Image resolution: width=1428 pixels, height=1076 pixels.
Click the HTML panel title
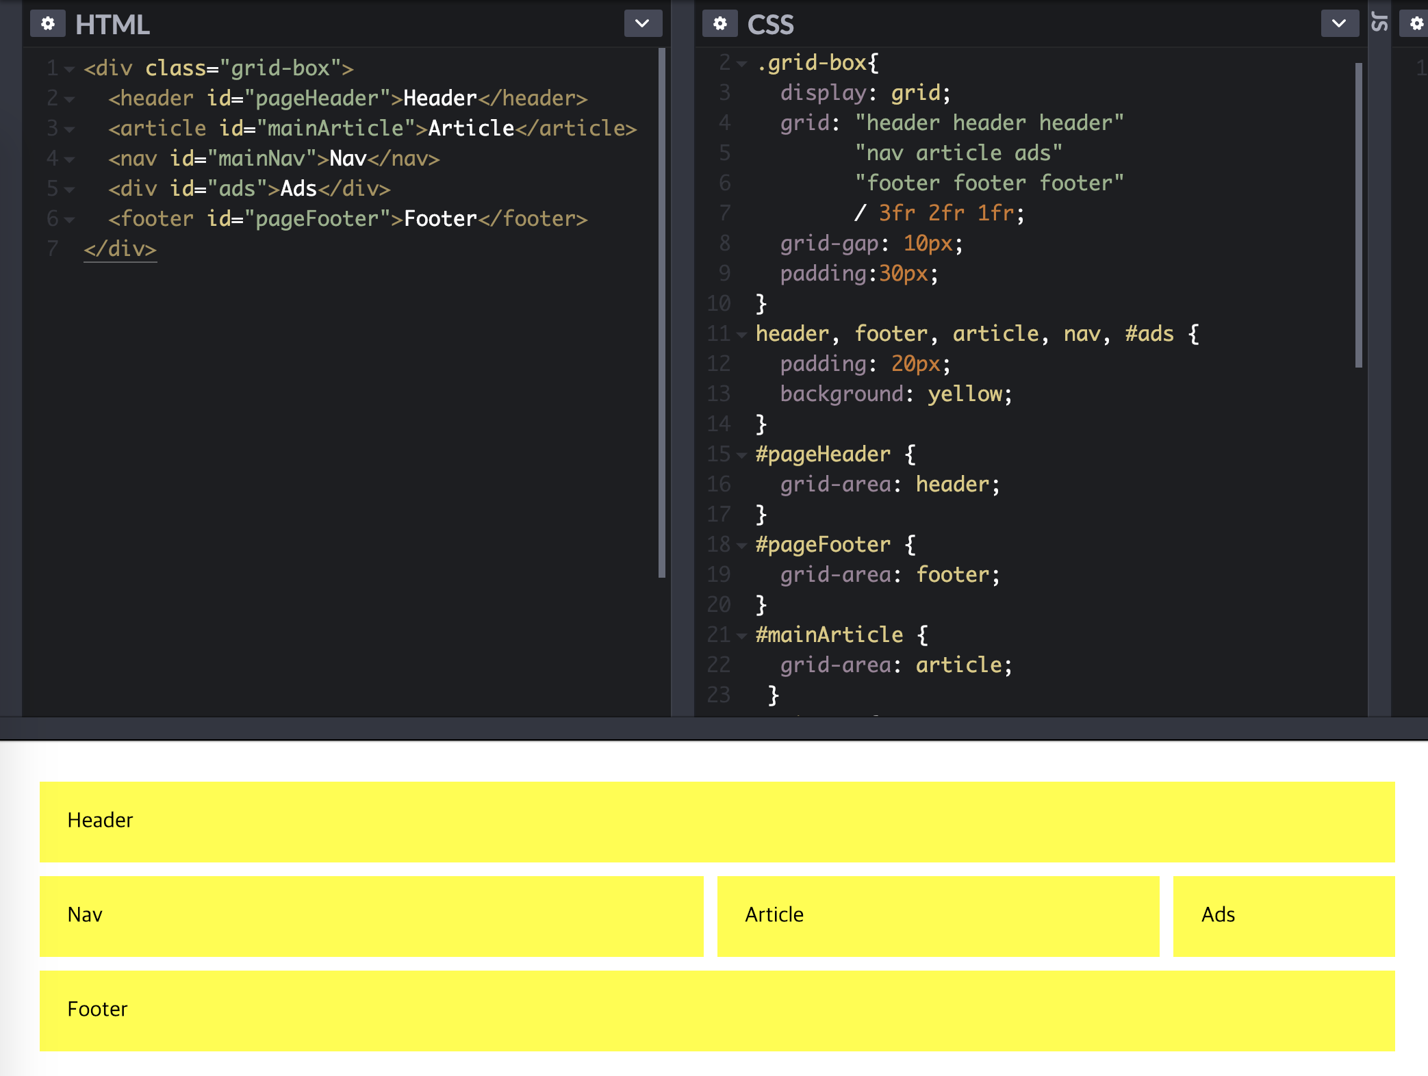coord(112,25)
